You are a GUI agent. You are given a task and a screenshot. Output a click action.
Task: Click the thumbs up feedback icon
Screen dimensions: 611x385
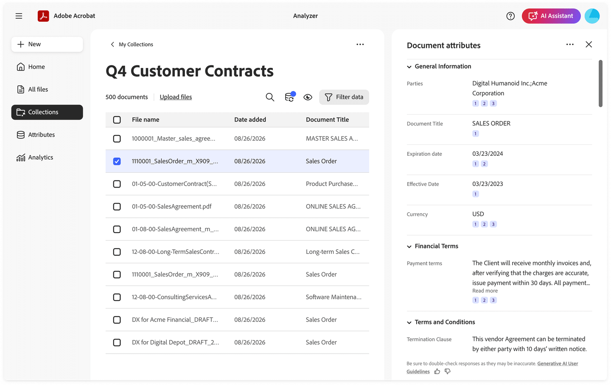pyautogui.click(x=437, y=371)
